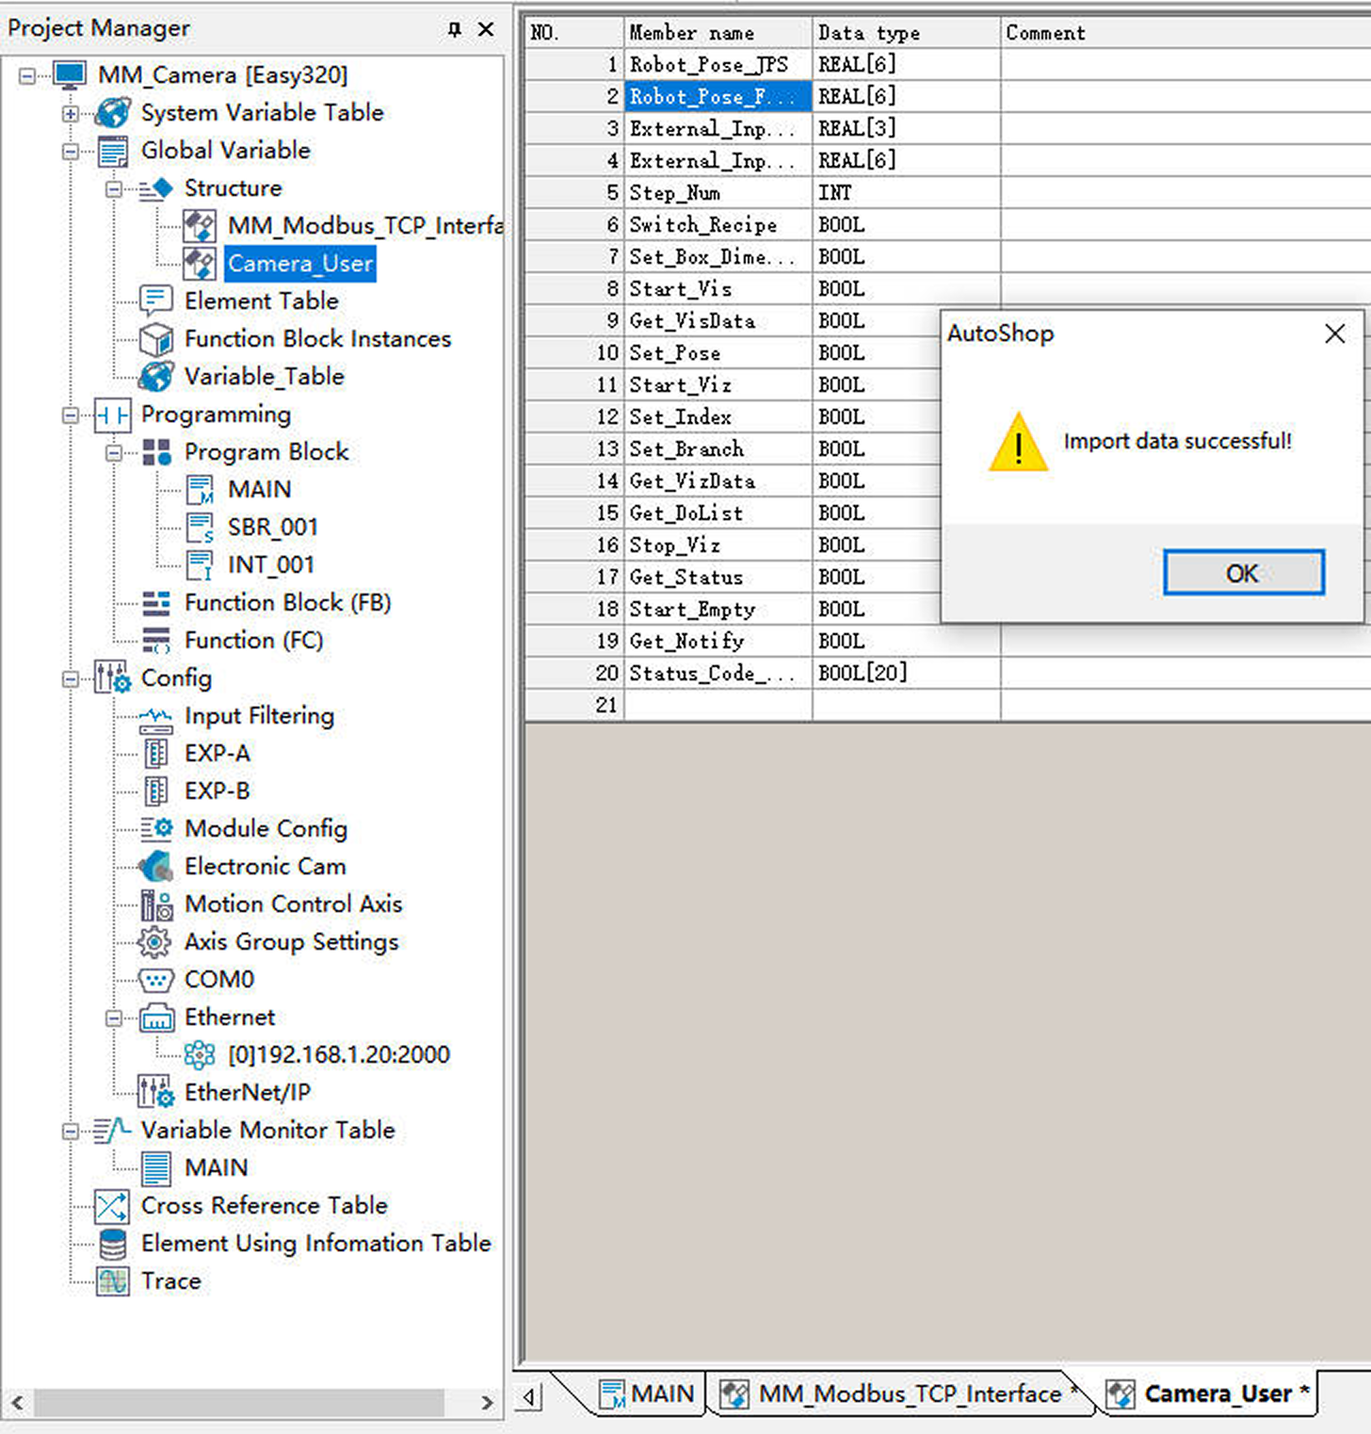The height and width of the screenshot is (1434, 1371).
Task: Click the System Variable Table globe icon
Action: pos(113,113)
